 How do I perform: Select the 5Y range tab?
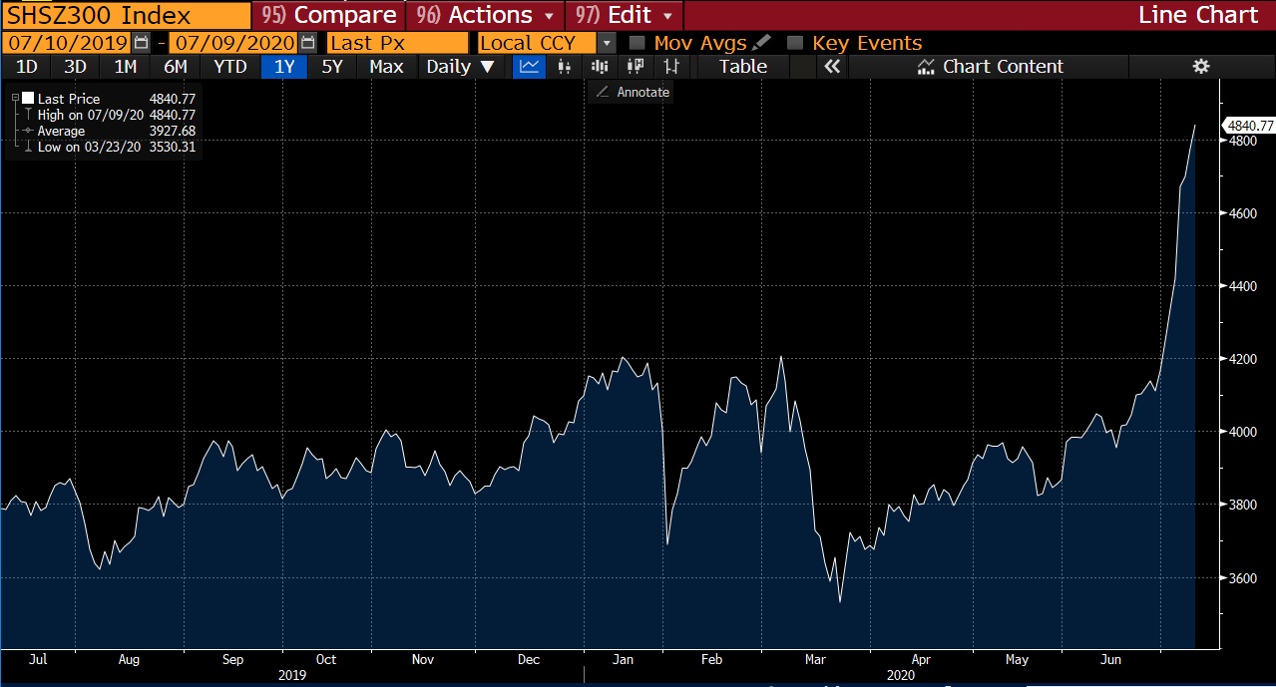pos(332,67)
